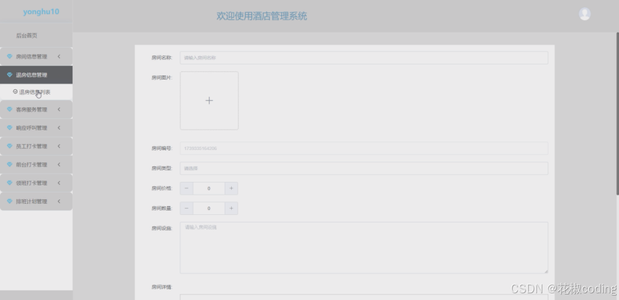Open the 房间类型 select dropdown
The width and height of the screenshot is (619, 300).
pos(364,168)
